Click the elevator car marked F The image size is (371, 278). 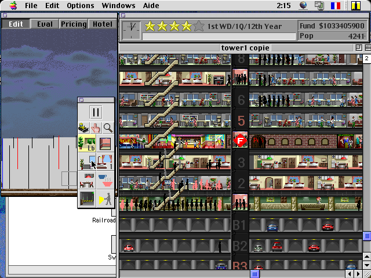click(240, 140)
